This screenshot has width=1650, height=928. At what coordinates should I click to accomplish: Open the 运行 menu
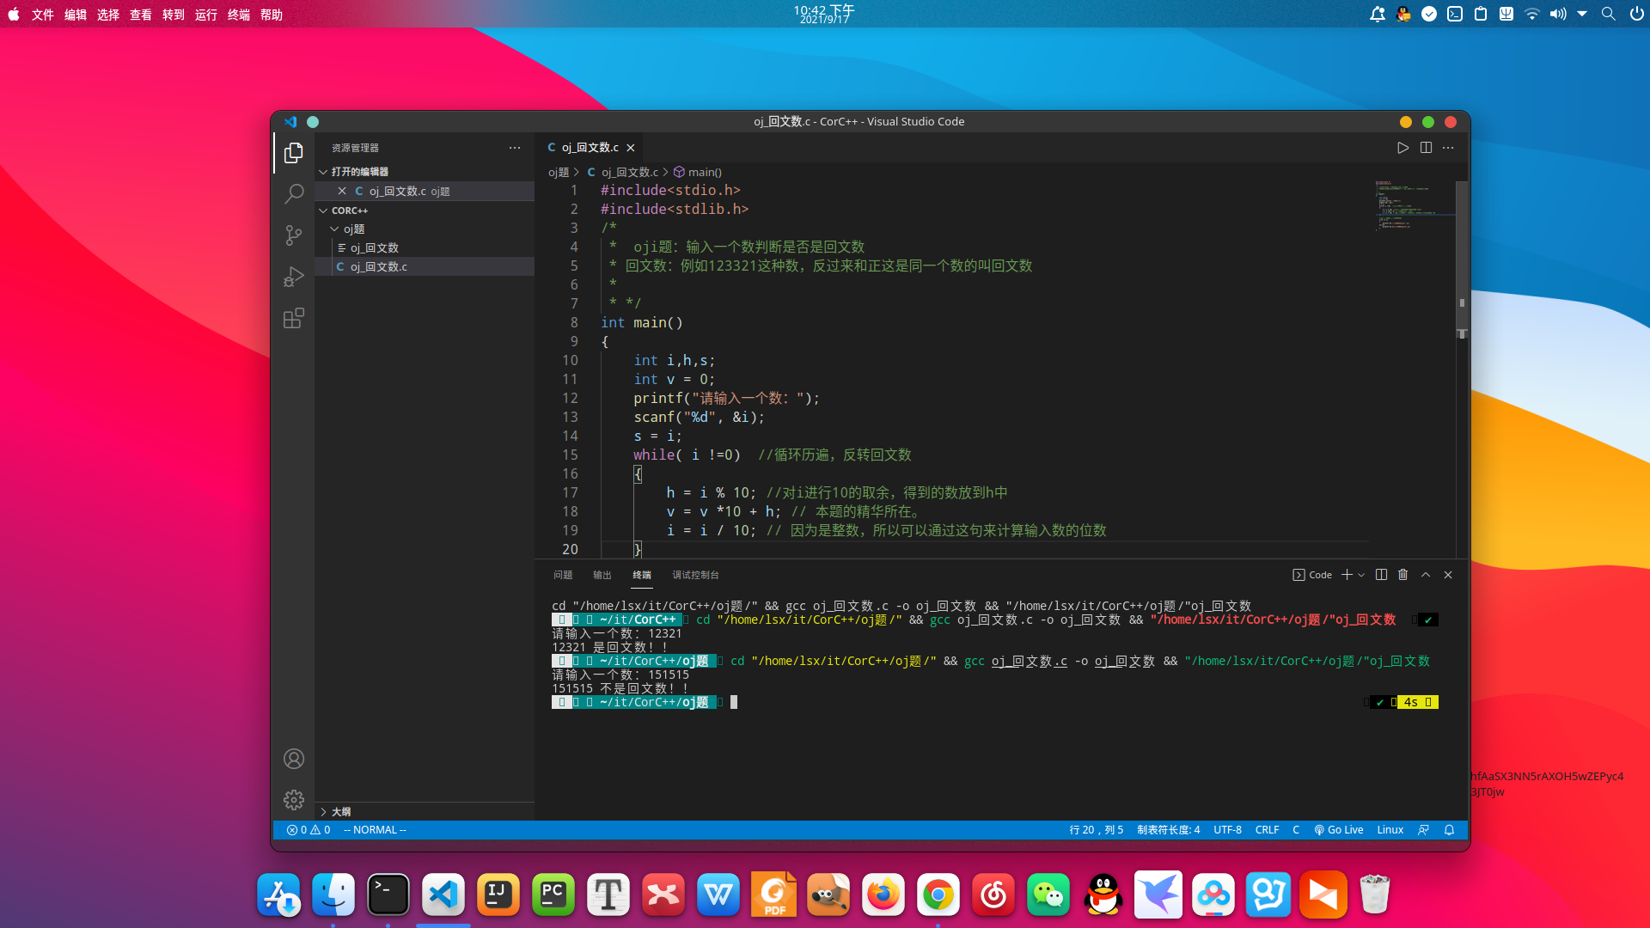(205, 15)
